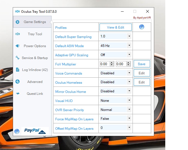Click the FoV Multiplier label
The image size is (188, 150).
coord(66,64)
